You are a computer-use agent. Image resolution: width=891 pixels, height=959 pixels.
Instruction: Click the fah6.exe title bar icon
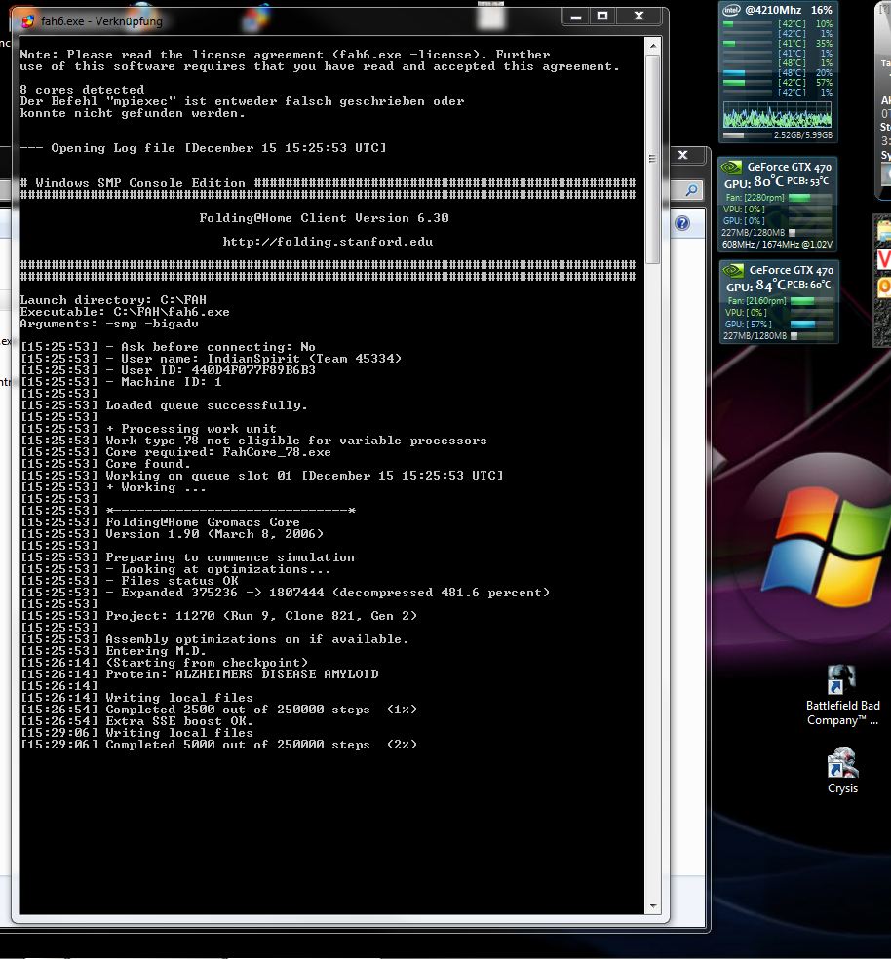point(27,20)
